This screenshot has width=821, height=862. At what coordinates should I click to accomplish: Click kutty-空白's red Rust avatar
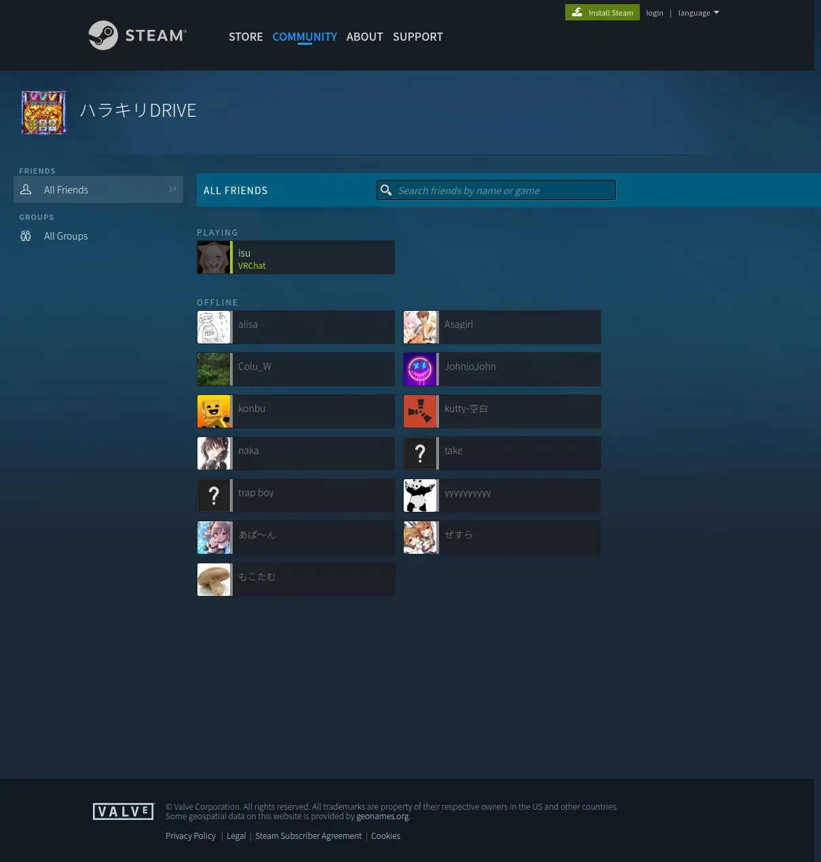(x=420, y=411)
